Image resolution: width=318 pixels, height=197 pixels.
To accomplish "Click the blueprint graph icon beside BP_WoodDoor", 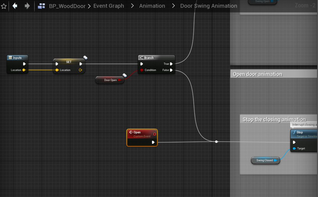I will [x=41, y=6].
